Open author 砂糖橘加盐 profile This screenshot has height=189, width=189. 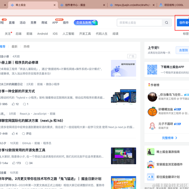point(166,109)
